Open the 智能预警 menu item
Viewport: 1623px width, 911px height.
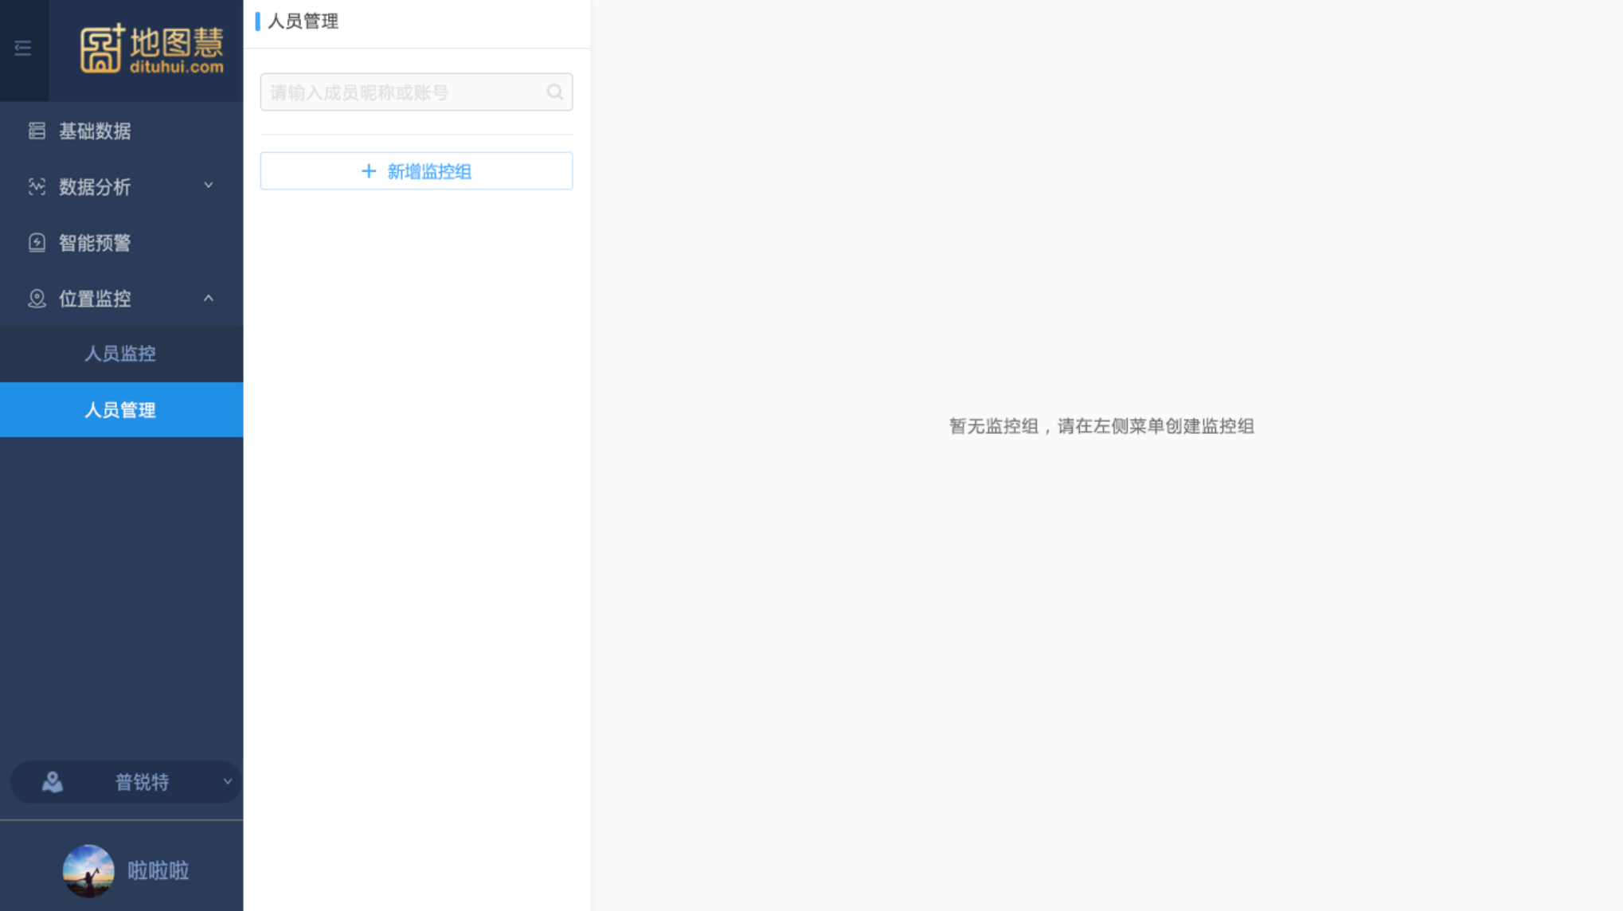[x=95, y=243]
